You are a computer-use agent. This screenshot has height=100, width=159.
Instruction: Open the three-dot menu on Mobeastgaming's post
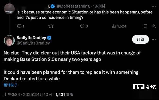pyautogui.click(x=154, y=6)
